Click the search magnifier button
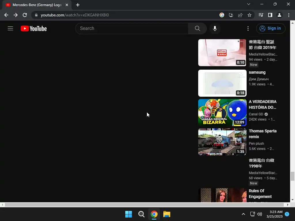Image resolution: width=295 pixels, height=221 pixels. 197,28
